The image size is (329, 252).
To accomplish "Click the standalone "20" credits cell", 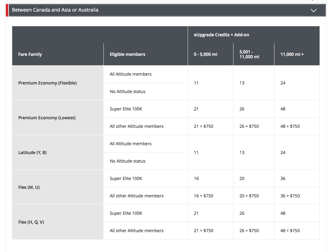I will coord(242,178).
